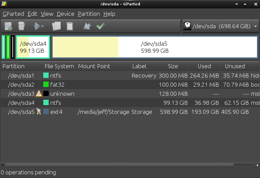Screen dimensions: 260x178
Task: Roll up the window using title bar down arrow
Action: click(x=237, y=4)
